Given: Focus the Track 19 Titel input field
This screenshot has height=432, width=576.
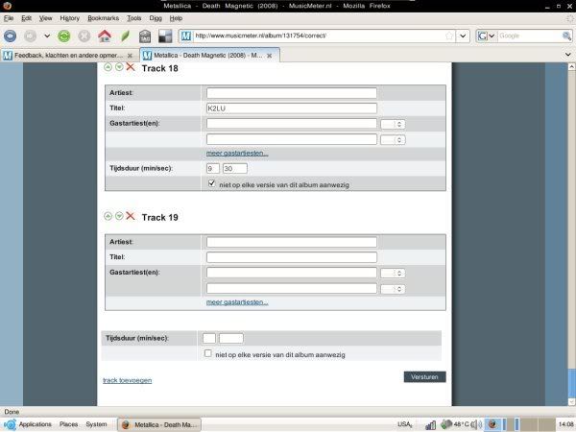Looking at the screenshot, I should 291,257.
